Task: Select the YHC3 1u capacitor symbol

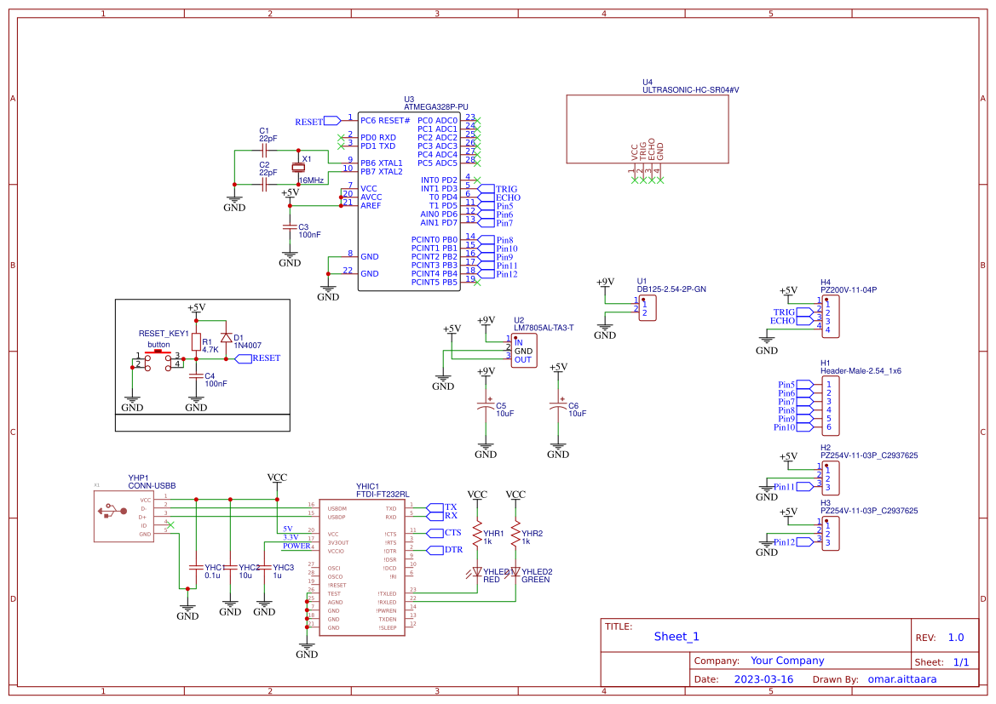Action: coord(264,568)
